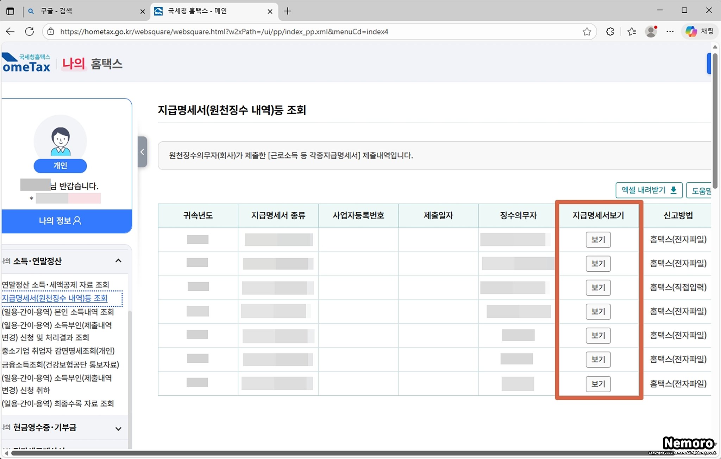Open browser settings ellipsis menu
This screenshot has width=721, height=459.
click(670, 32)
